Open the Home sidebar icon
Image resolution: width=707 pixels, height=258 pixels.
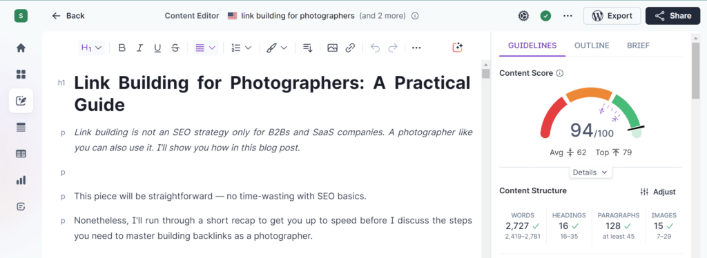pos(21,48)
